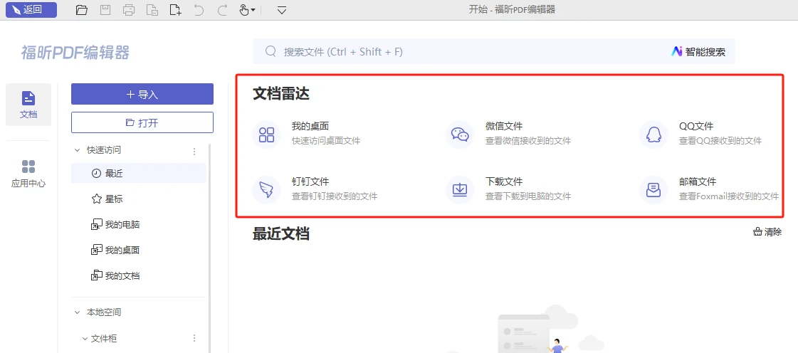This screenshot has width=798, height=353.
Task: Click 查看钉钉接收到的文件 description text
Action: pyautogui.click(x=335, y=196)
